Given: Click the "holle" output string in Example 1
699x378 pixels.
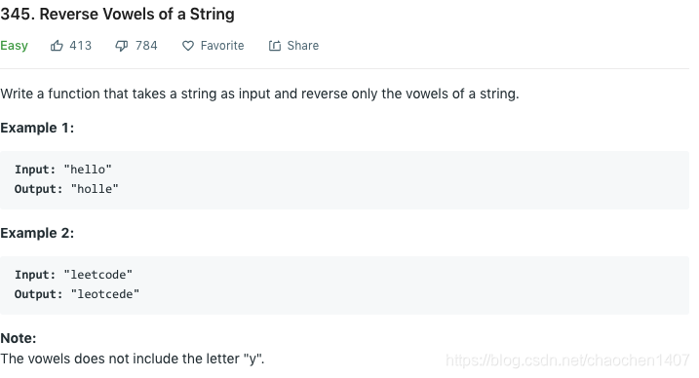Looking at the screenshot, I should (x=95, y=189).
